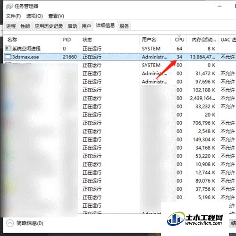Switch to the 应用历史记录 tab
This screenshot has width=236, height=236.
49,26
